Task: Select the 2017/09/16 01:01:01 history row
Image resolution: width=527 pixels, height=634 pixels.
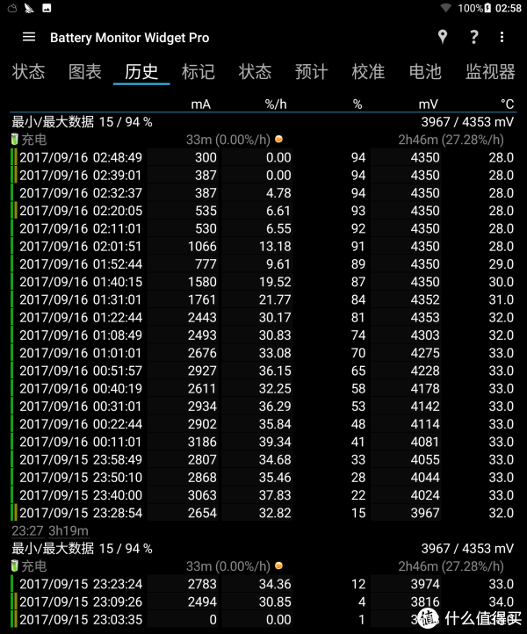Action: pos(263,353)
